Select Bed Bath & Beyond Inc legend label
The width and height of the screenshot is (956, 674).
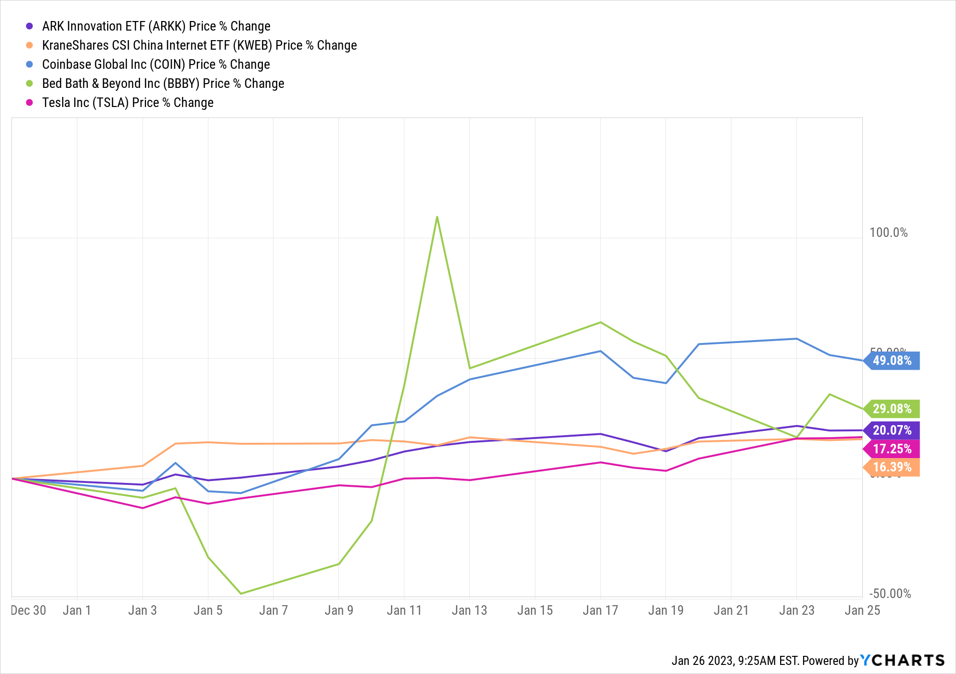[x=163, y=83]
